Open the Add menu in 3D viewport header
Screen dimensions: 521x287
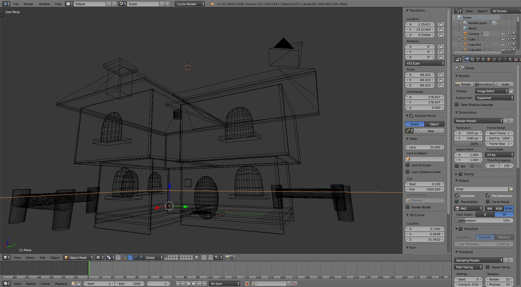pyautogui.click(x=42, y=257)
